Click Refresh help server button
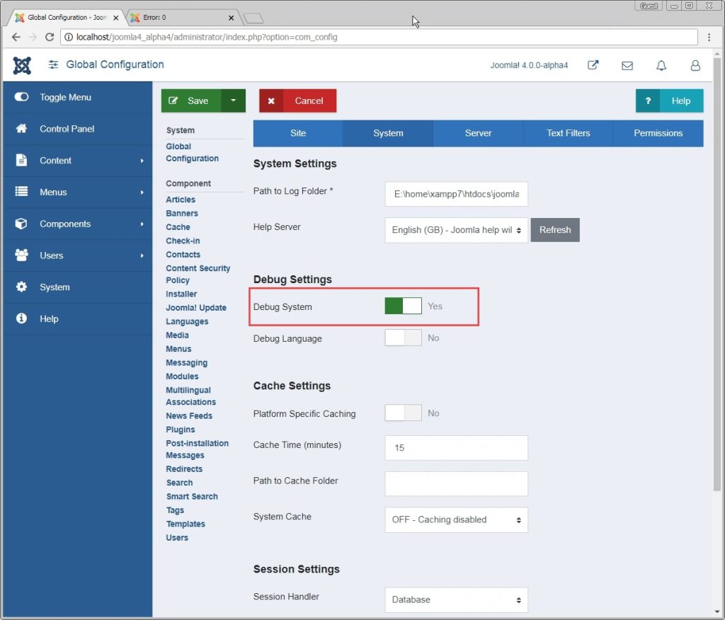Screen dimensions: 725x620 pos(555,230)
